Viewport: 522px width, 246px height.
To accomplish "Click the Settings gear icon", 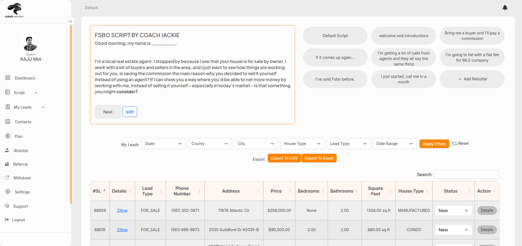I will coord(8,192).
